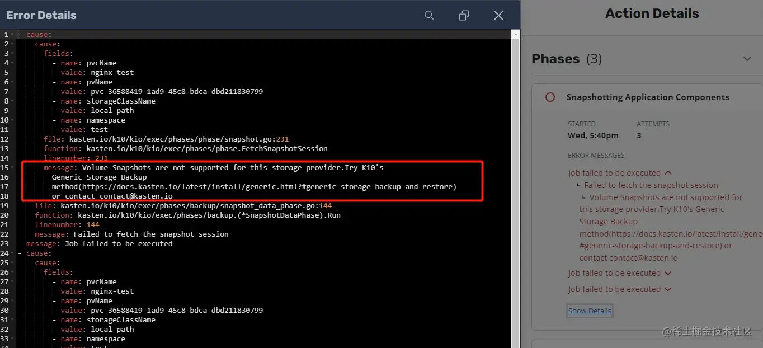Click 'contact@kasten.io' on line 18
Viewport: 763px width, 348px height.
point(136,196)
